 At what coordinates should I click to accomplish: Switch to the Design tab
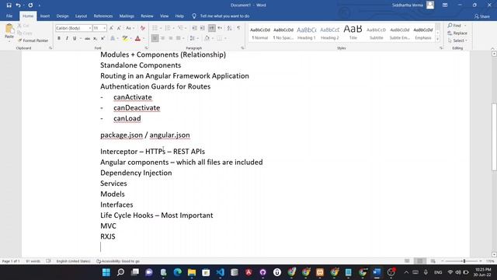(62, 16)
